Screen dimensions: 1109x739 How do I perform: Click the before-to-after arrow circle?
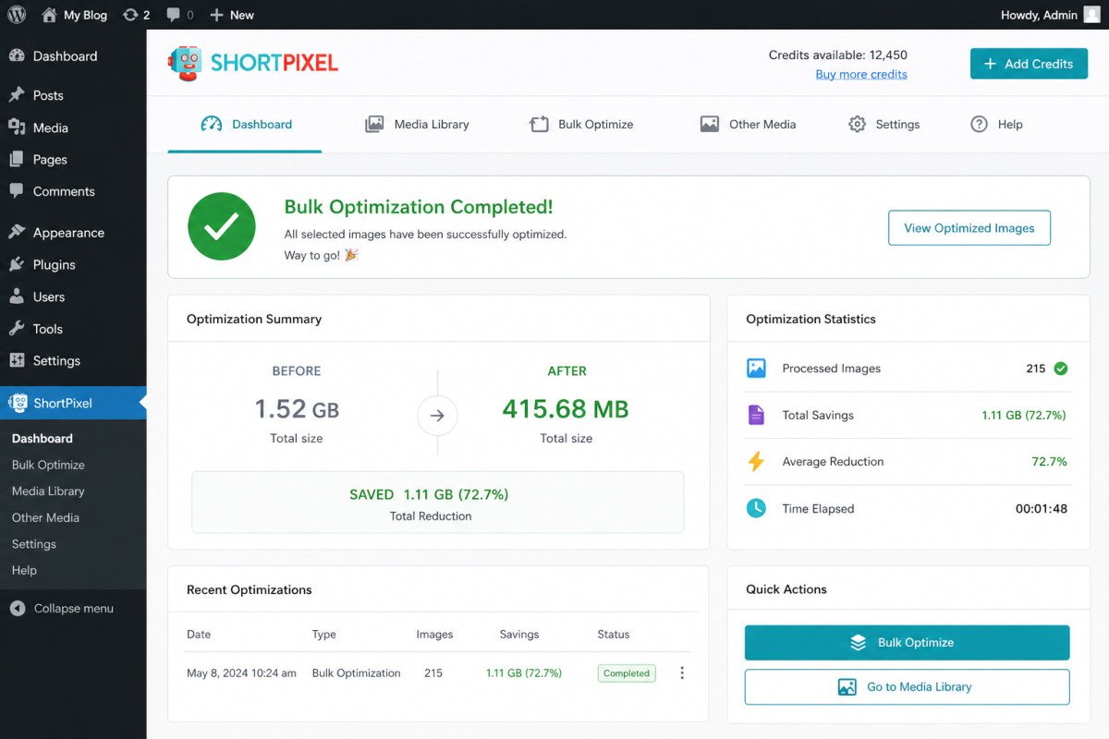tap(437, 416)
